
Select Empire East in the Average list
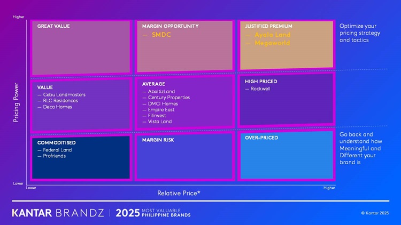[161, 110]
